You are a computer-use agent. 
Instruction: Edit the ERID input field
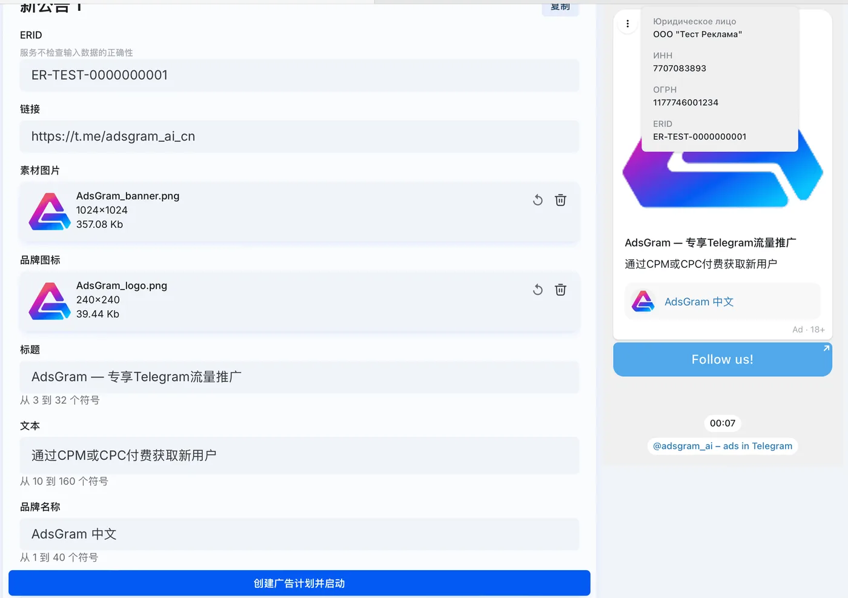pyautogui.click(x=299, y=75)
